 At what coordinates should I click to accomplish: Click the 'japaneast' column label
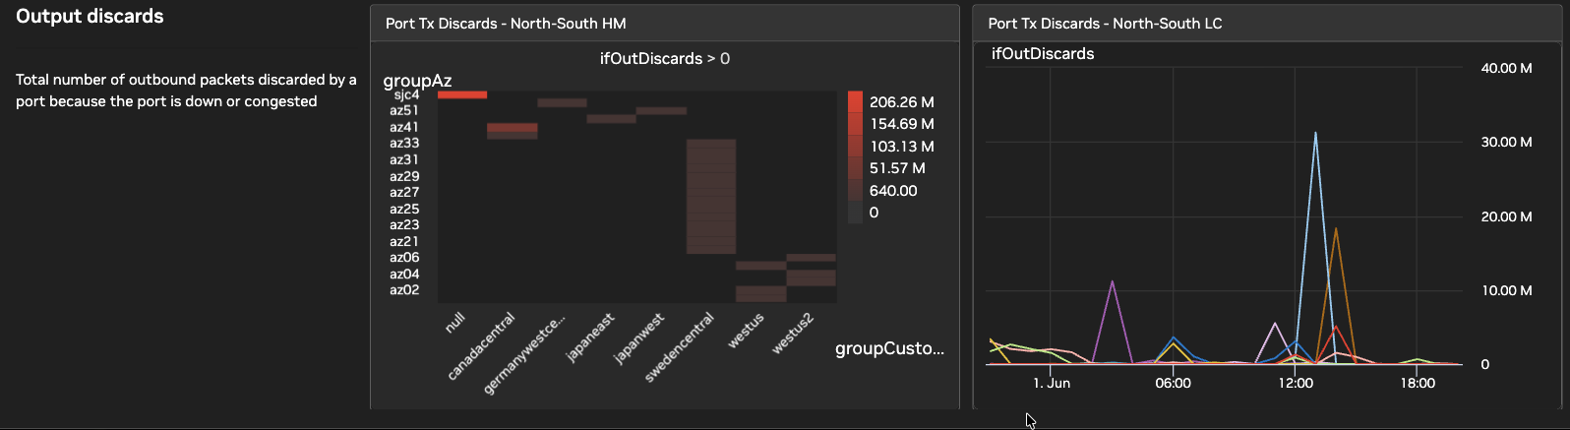coord(590,338)
